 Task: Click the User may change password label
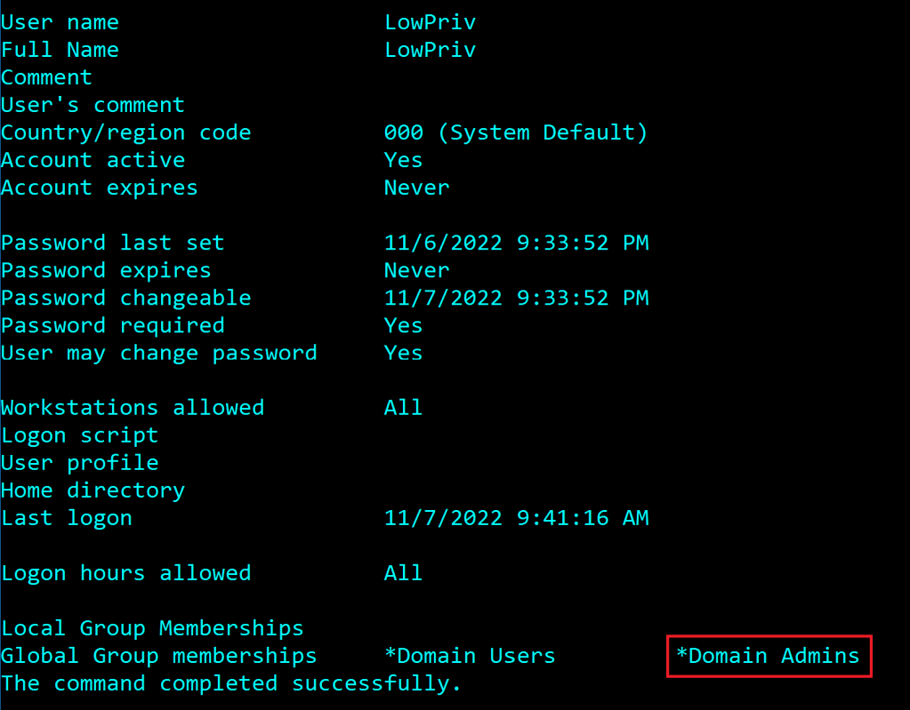158,353
